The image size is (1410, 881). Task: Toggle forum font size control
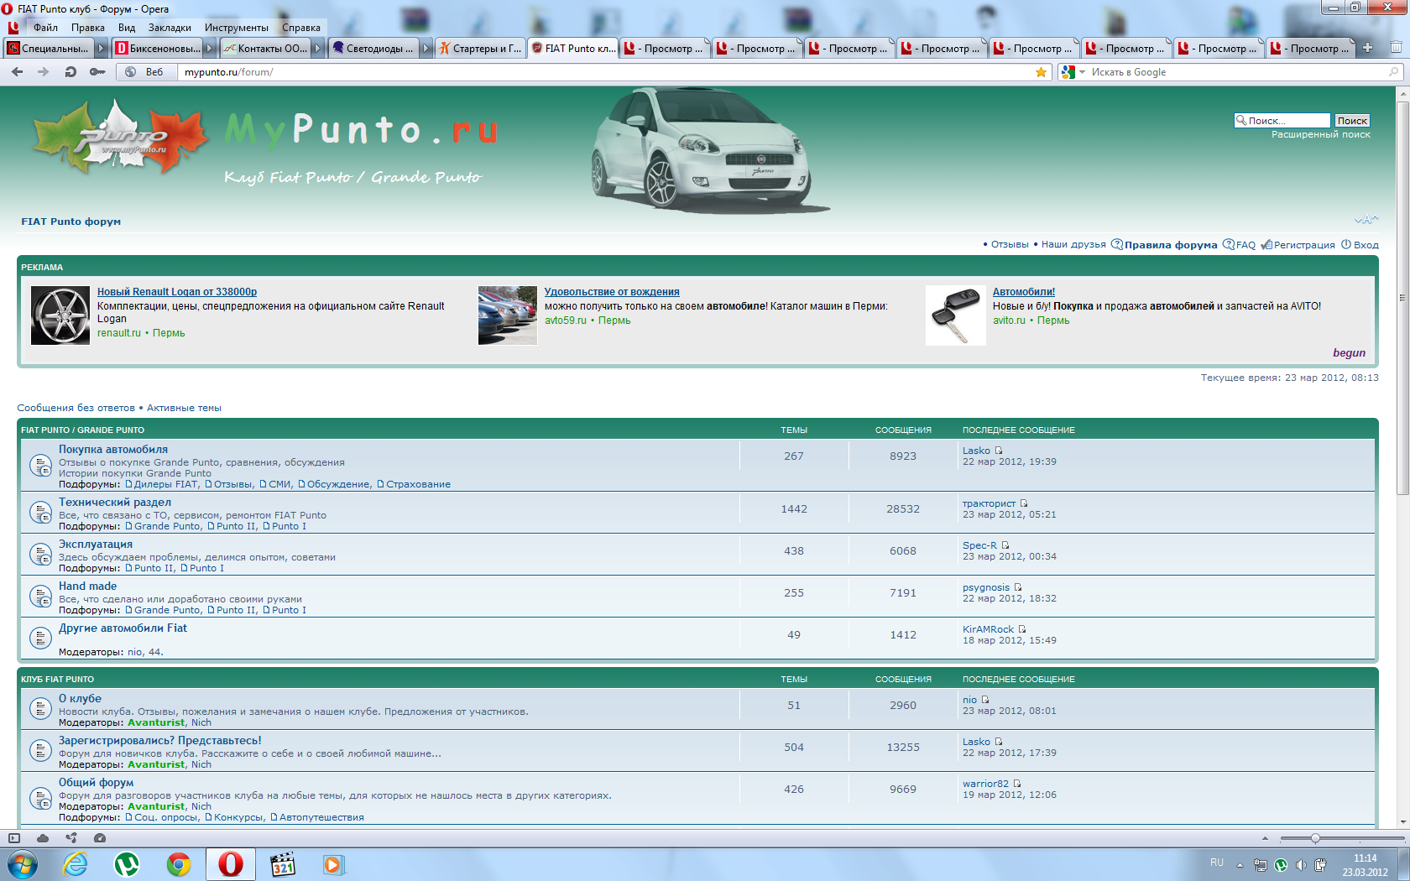click(1366, 220)
